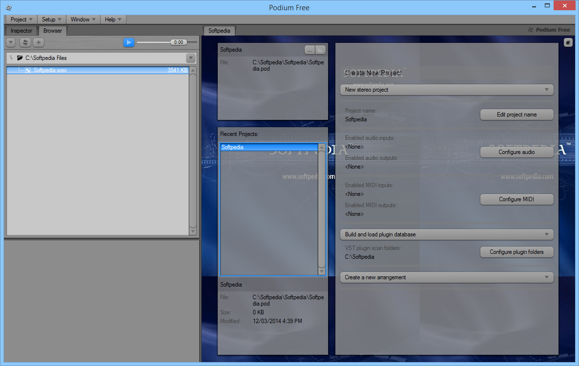Click Configure plugin folders button
Screen dimensions: 579x366
(517, 252)
